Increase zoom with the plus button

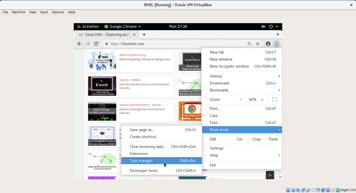262,99
